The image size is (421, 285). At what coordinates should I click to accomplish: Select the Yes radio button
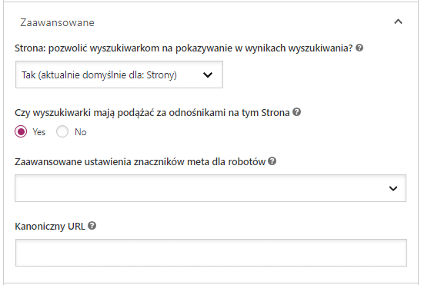coord(21,131)
